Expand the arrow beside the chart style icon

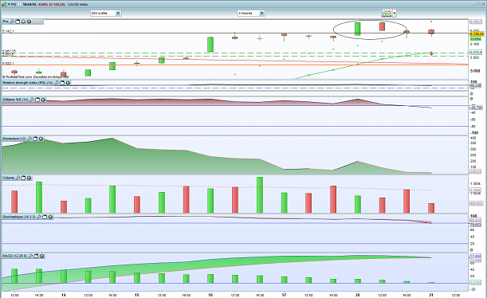click(395, 14)
